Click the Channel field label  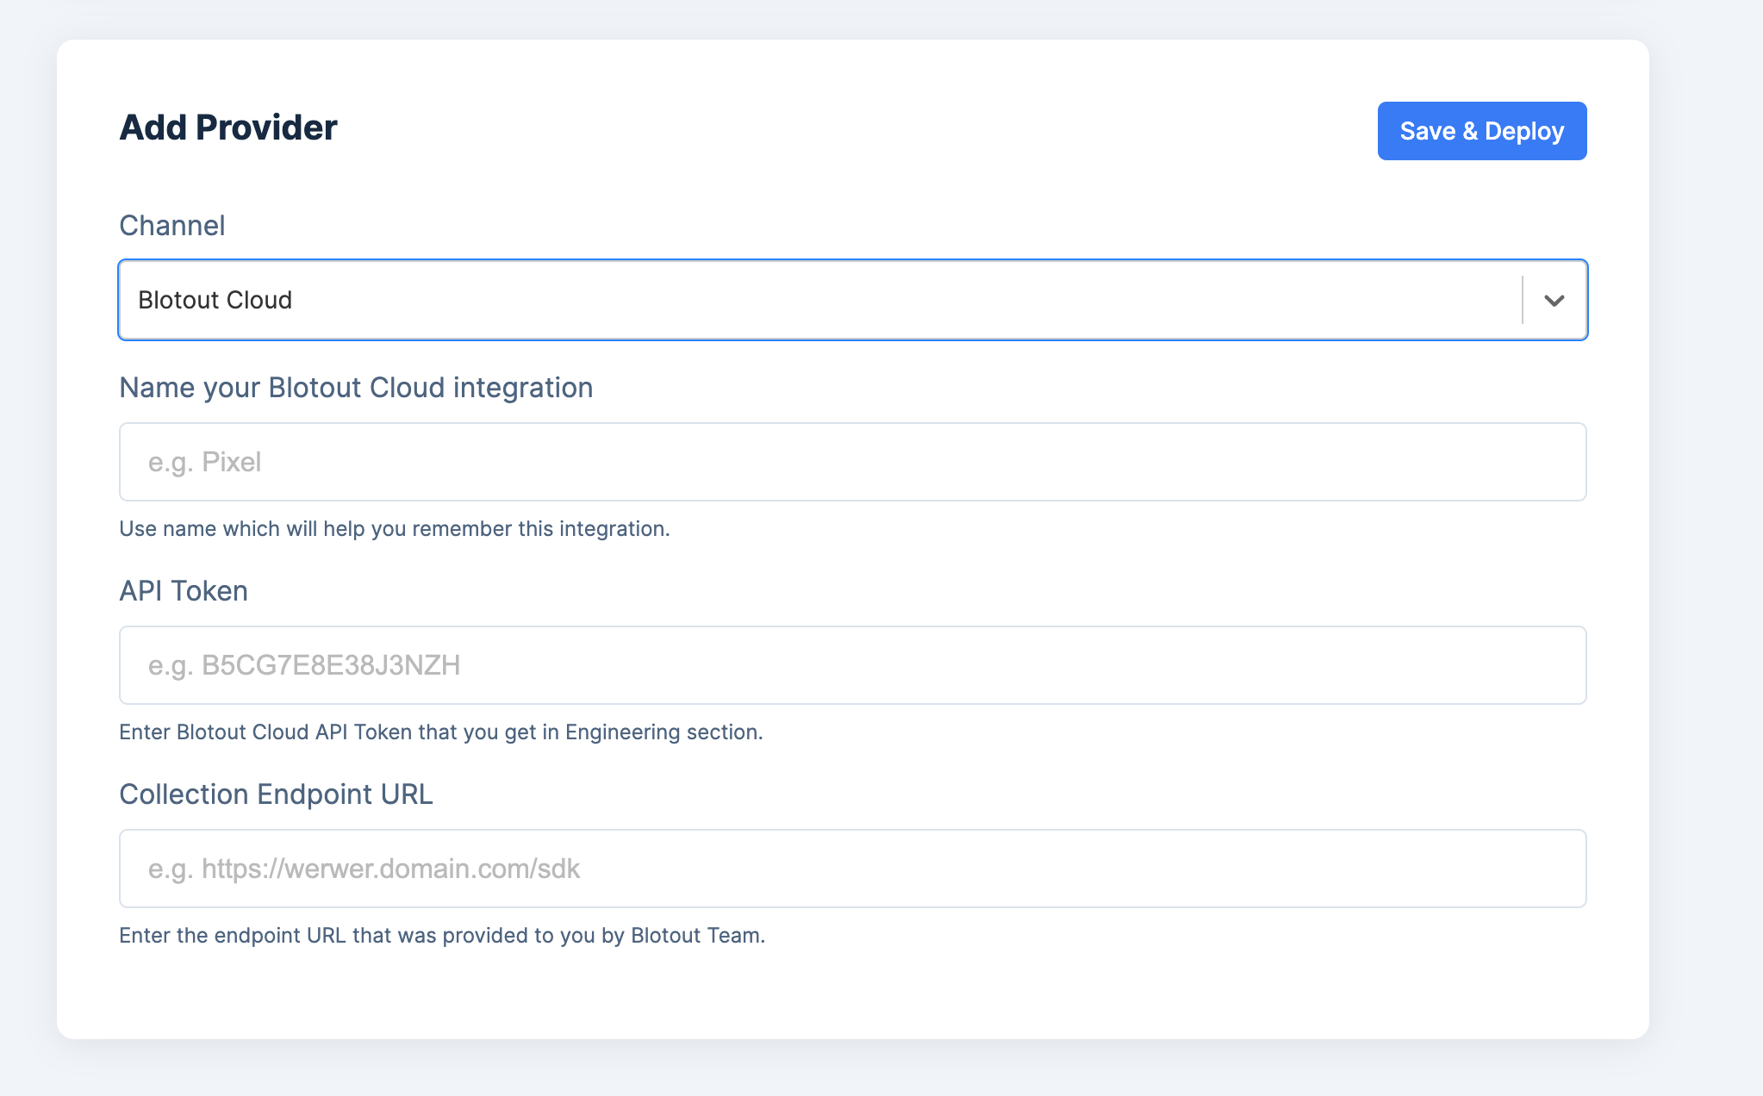point(172,226)
